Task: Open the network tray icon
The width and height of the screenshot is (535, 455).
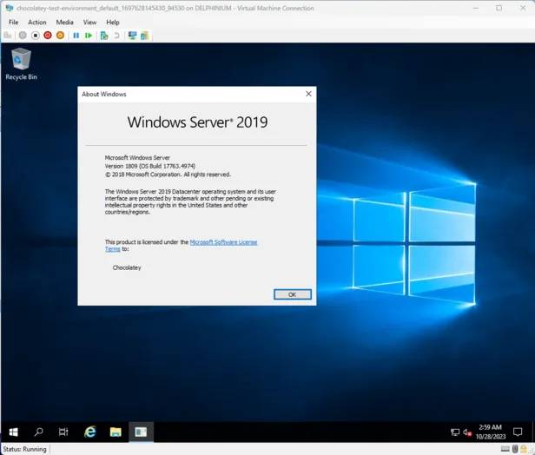Action: [x=455, y=432]
